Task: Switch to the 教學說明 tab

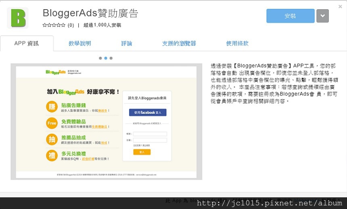Action: click(x=79, y=43)
